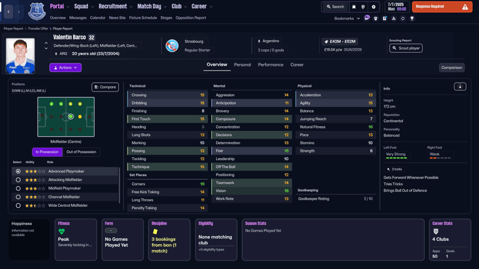Select the Advanced Playmaker role radio
Viewport: 479px width, 269px height.
click(18, 172)
